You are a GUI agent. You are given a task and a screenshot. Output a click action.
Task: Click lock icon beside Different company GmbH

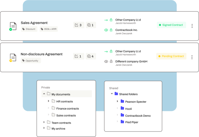coord(111,61)
